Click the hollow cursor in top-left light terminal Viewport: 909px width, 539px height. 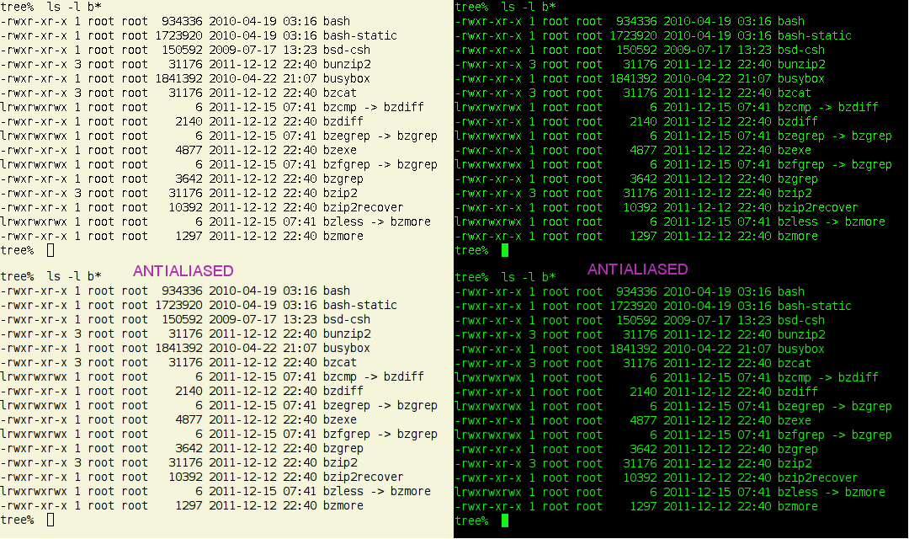(50, 250)
